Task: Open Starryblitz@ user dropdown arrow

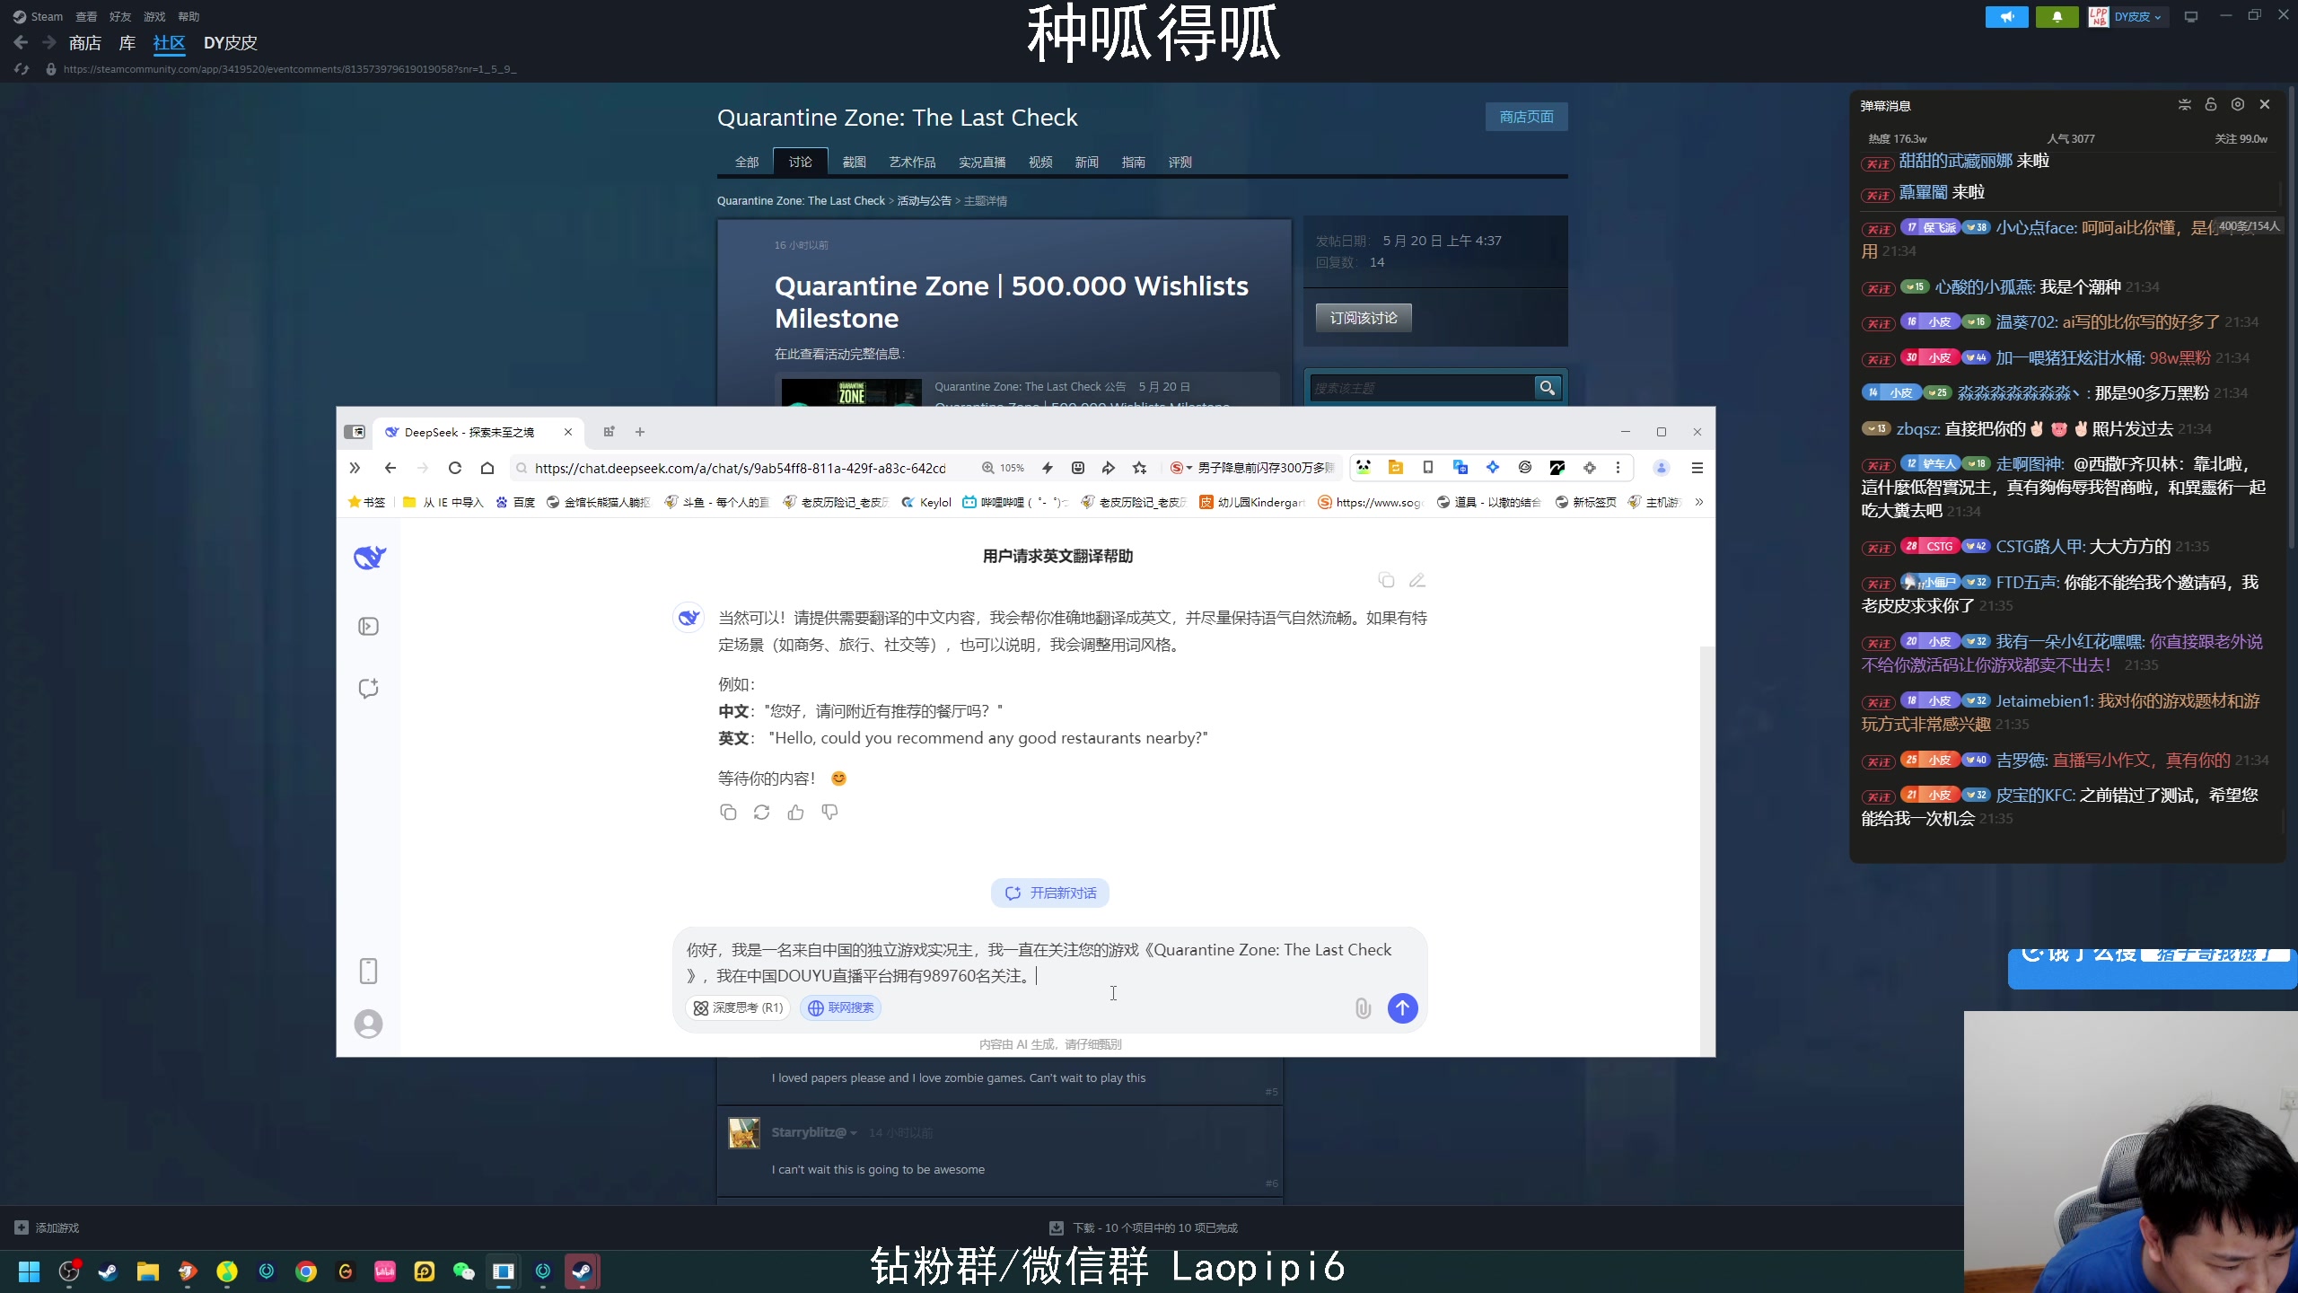Action: pyautogui.click(x=853, y=1133)
